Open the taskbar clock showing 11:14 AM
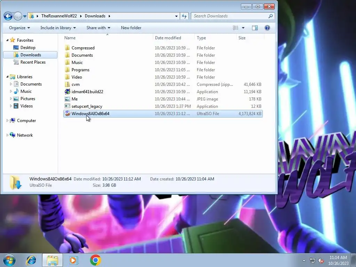The width and height of the screenshot is (356, 267). pos(338,260)
